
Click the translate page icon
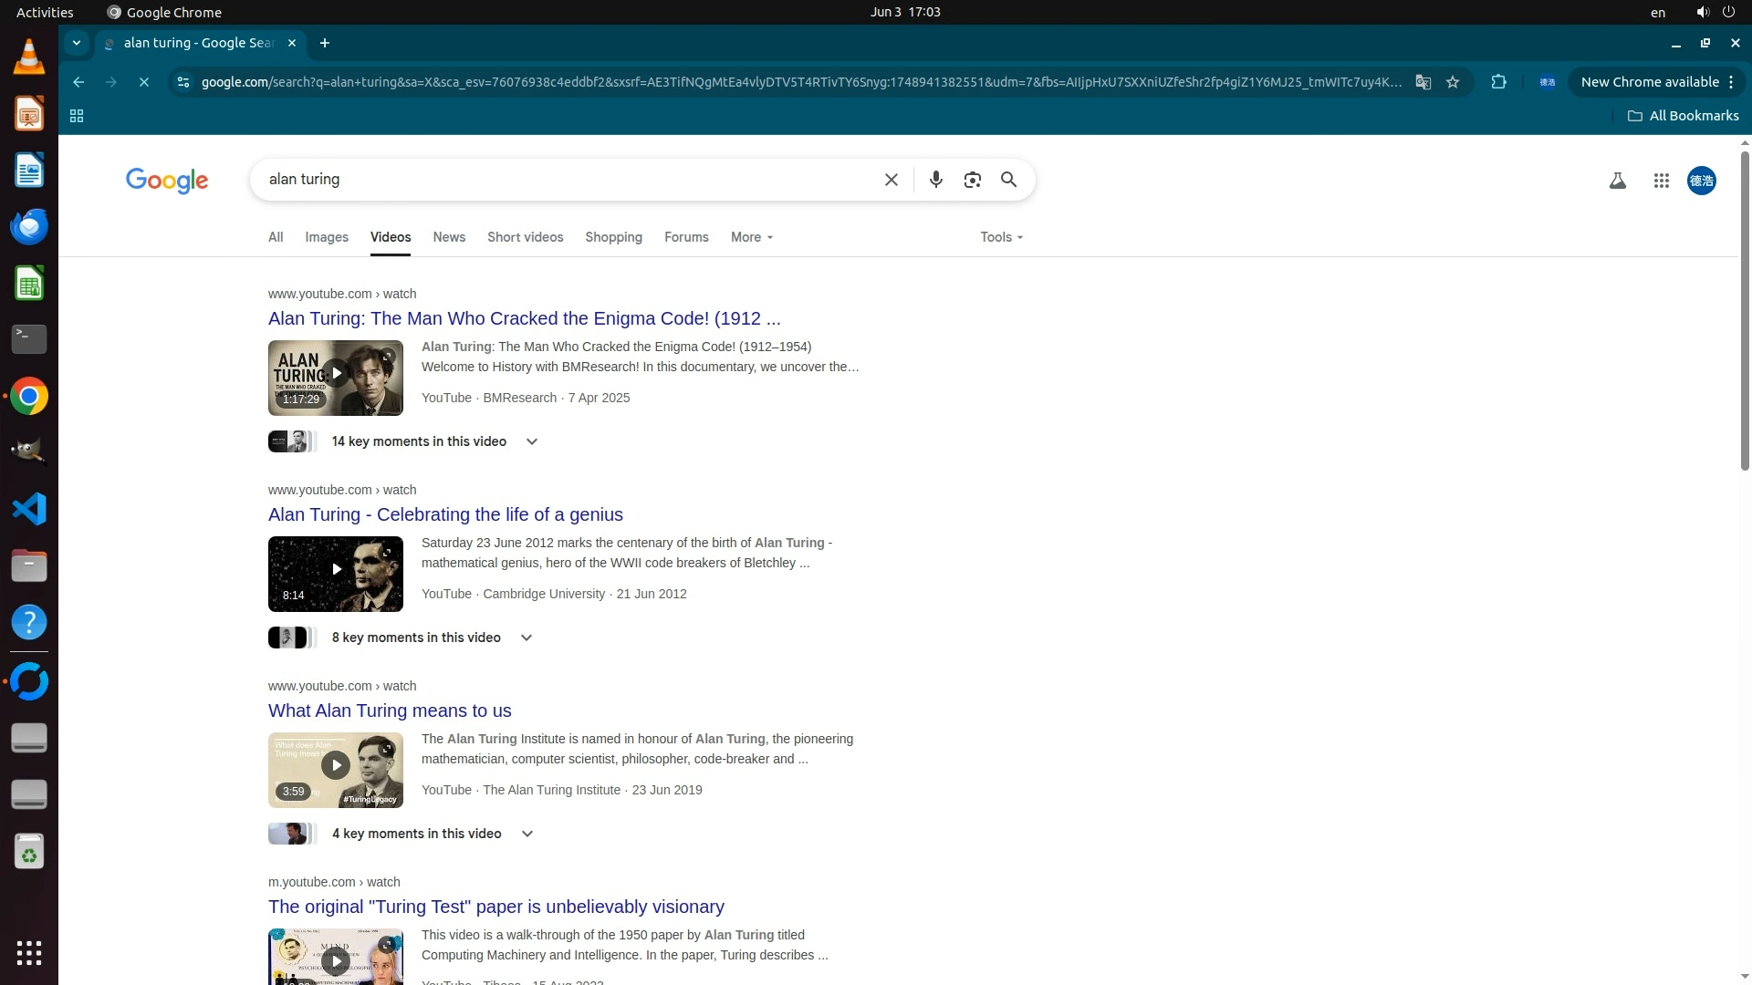(1423, 82)
